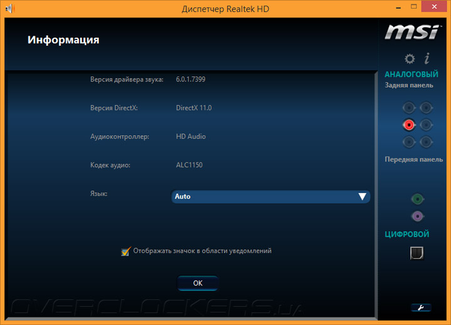Click the driver version value 6.0.1.7399
The image size is (451, 325).
click(190, 80)
